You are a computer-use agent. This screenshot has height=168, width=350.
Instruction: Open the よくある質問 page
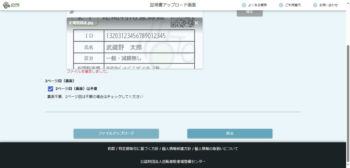coord(257,5)
